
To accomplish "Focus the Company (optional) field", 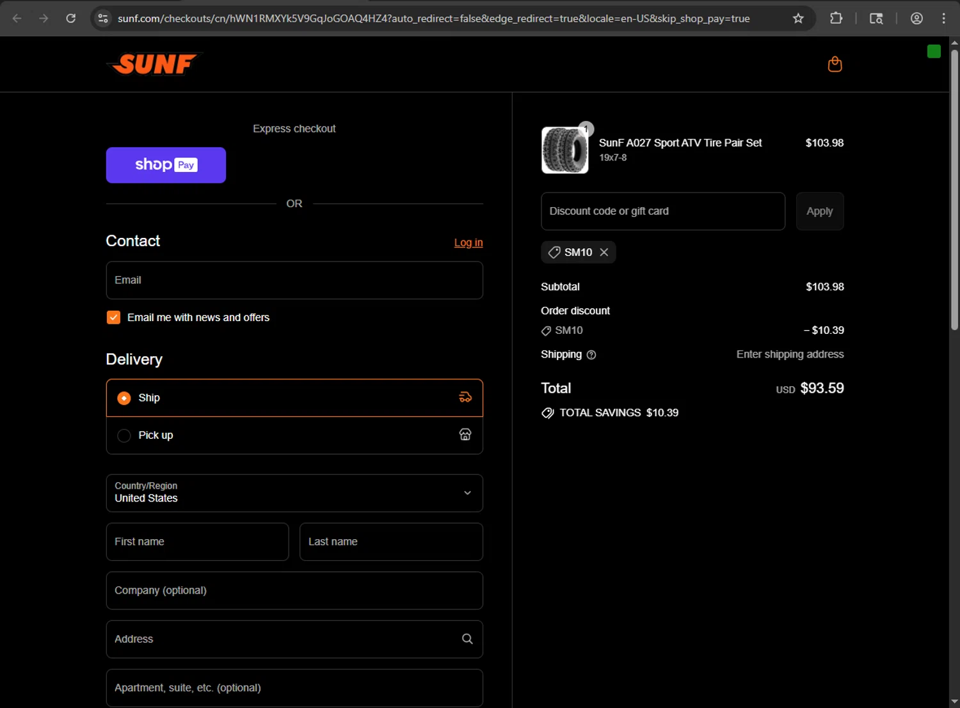I will click(x=294, y=590).
